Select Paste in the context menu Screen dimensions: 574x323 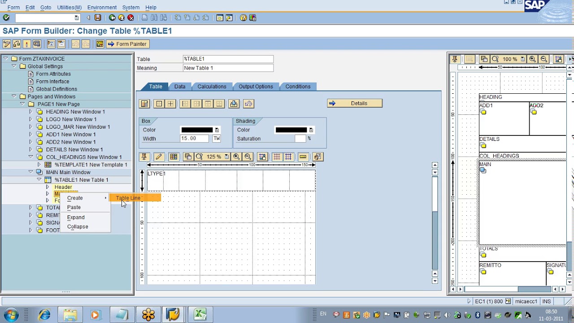pyautogui.click(x=74, y=207)
